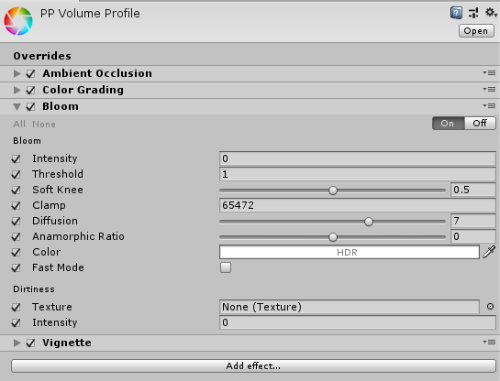Collapse the Bloom section arrow
Image resolution: width=500 pixels, height=381 pixels.
click(17, 107)
